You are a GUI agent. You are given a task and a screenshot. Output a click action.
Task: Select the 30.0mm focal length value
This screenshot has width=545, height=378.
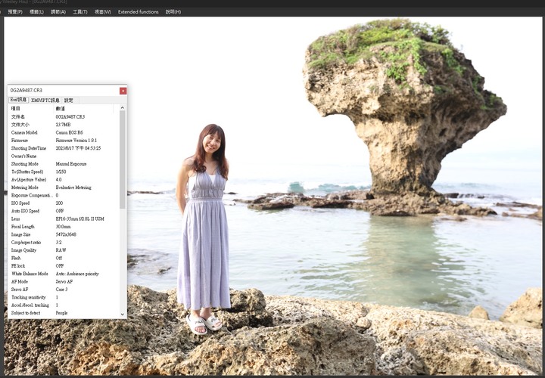(x=64, y=227)
